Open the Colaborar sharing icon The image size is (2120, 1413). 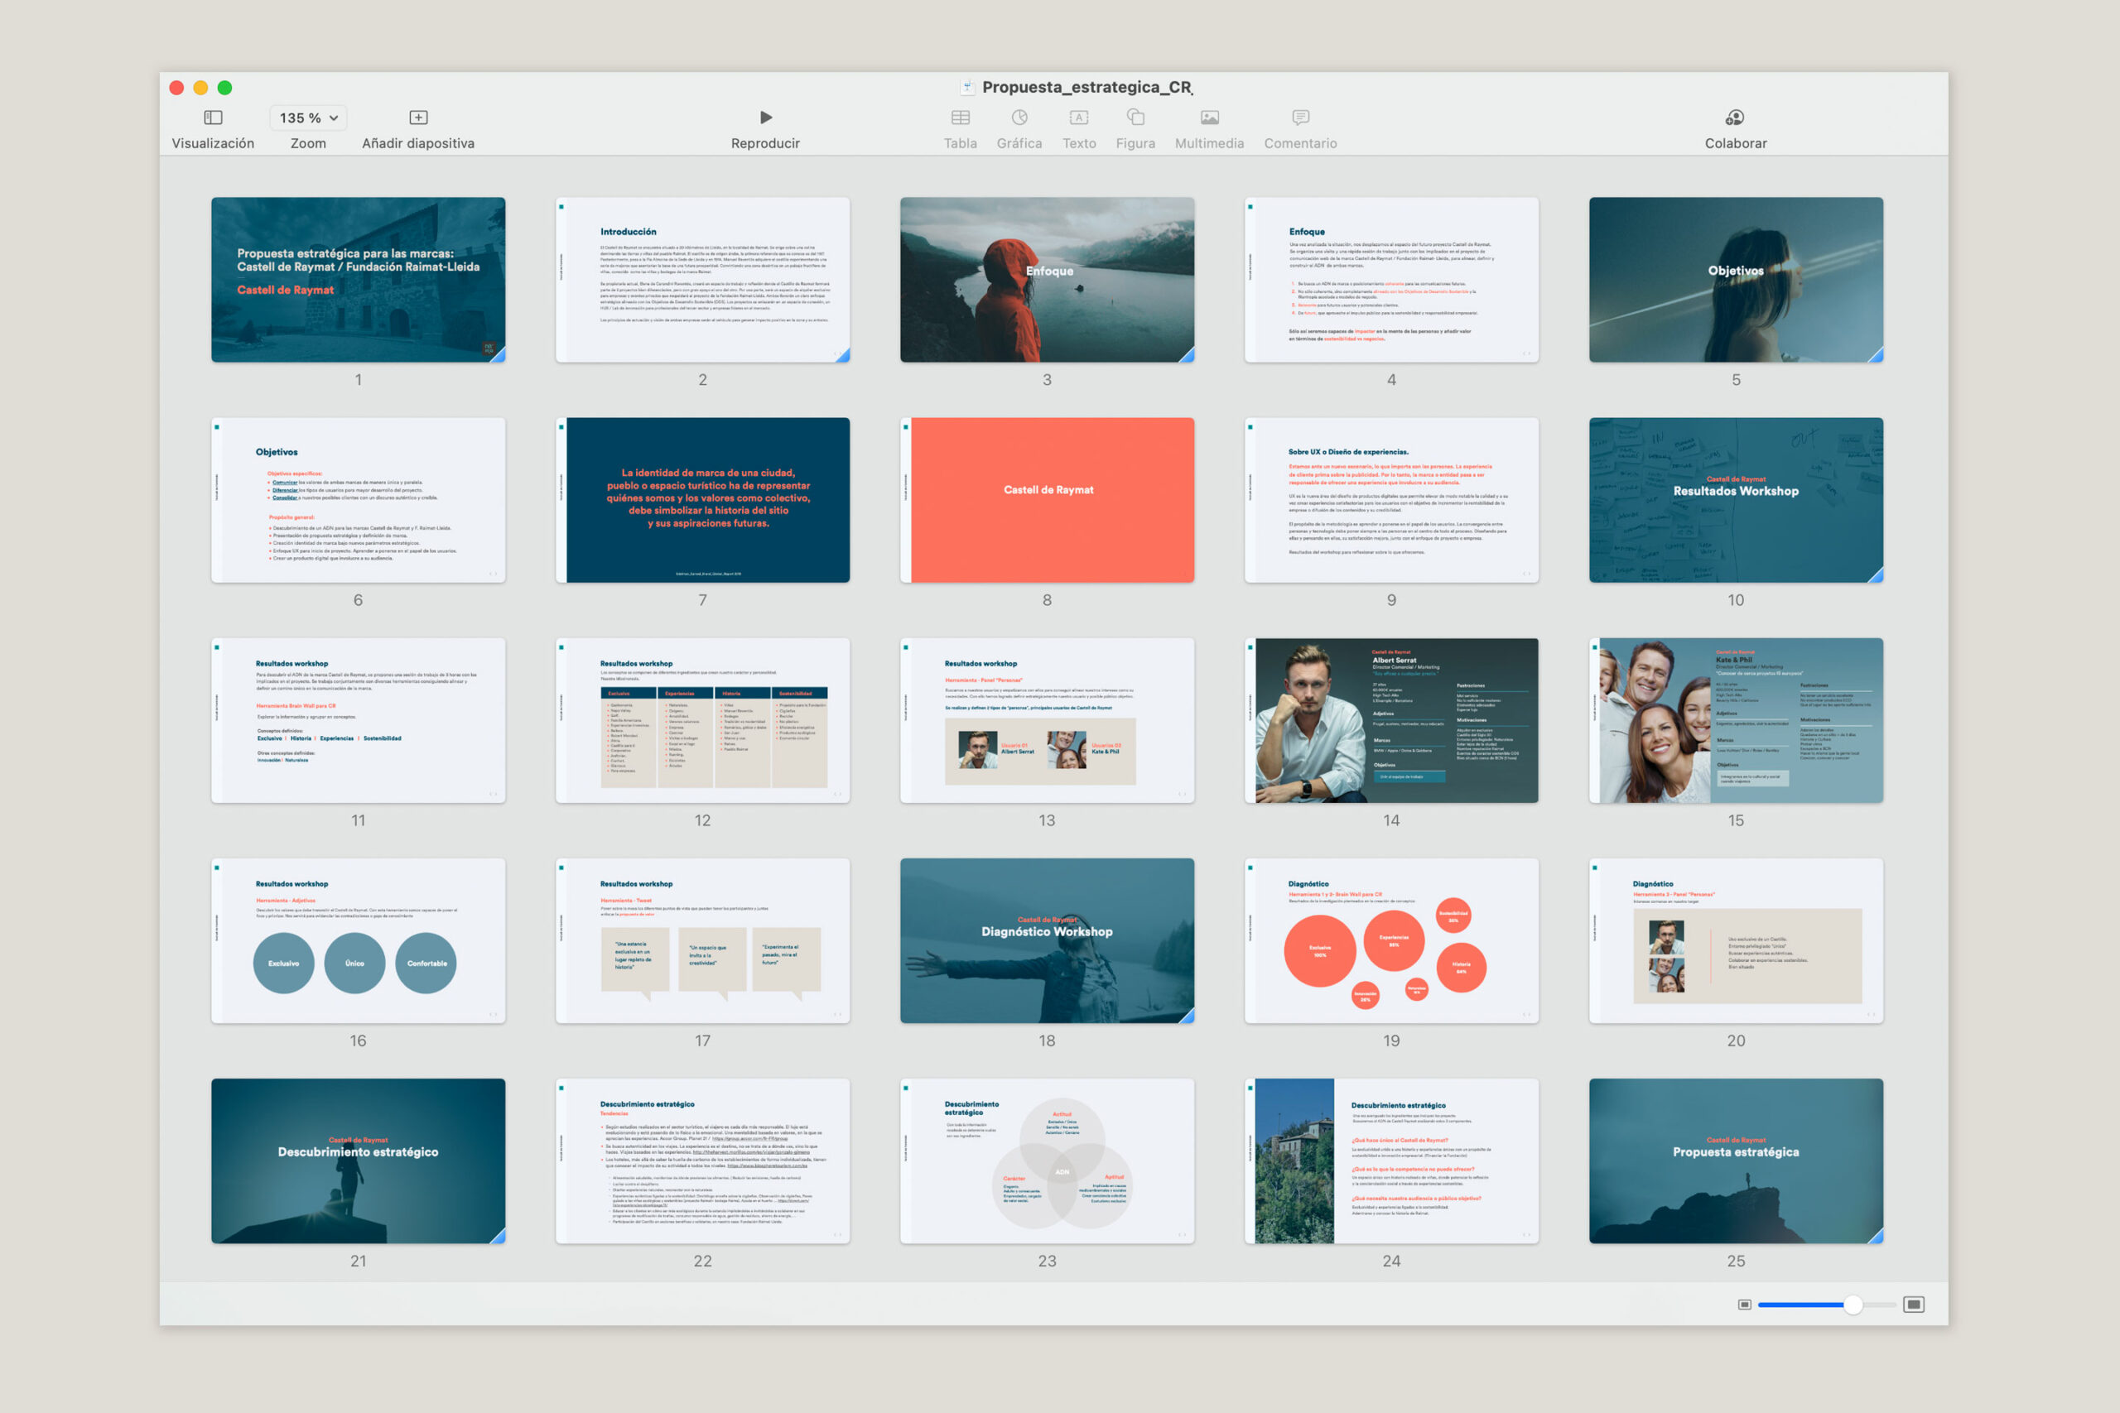[x=1735, y=118]
